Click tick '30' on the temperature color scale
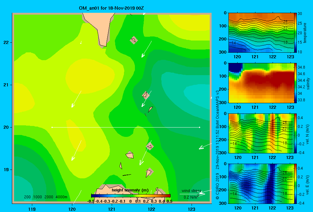 300,14
